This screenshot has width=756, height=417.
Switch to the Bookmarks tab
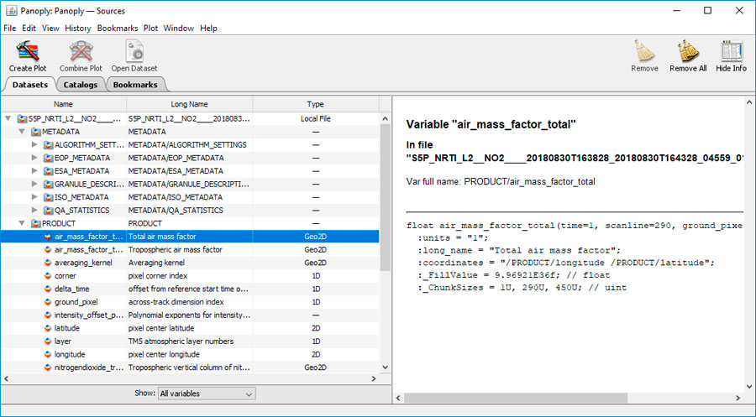[x=135, y=85]
